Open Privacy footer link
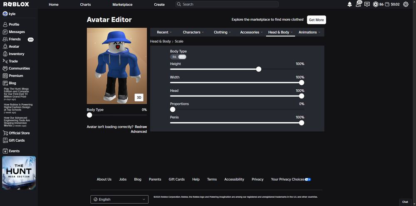Image resolution: width=416 pixels, height=206 pixels. [x=258, y=179]
